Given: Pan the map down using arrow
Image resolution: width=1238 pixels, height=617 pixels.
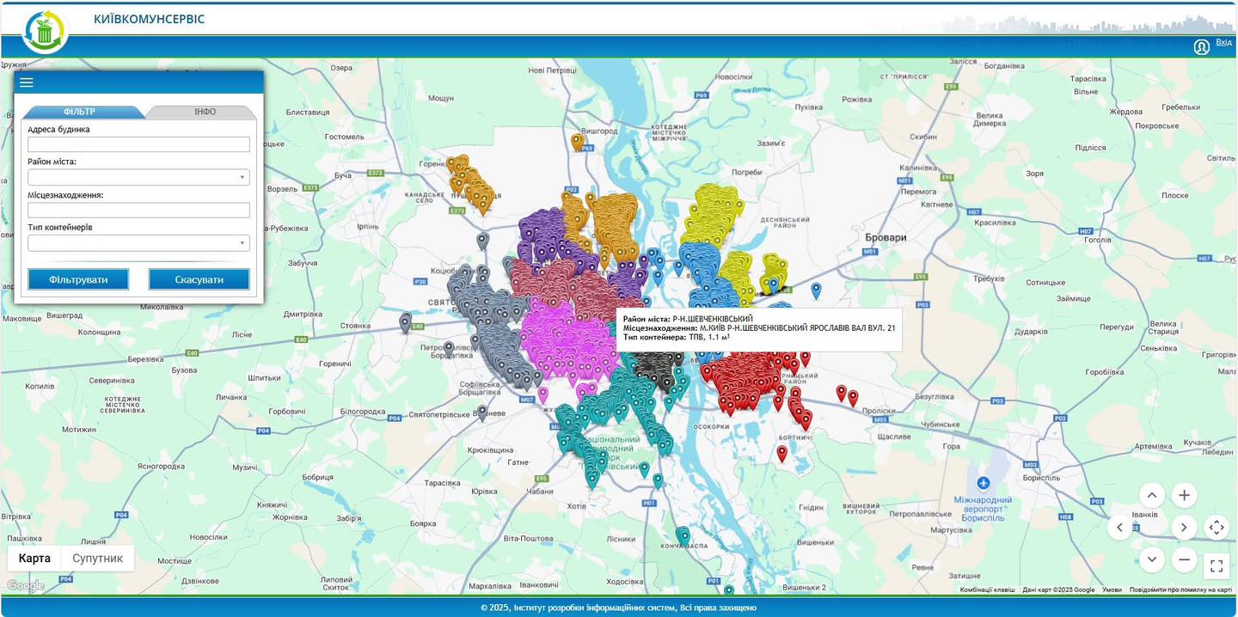Looking at the screenshot, I should coord(1152,559).
